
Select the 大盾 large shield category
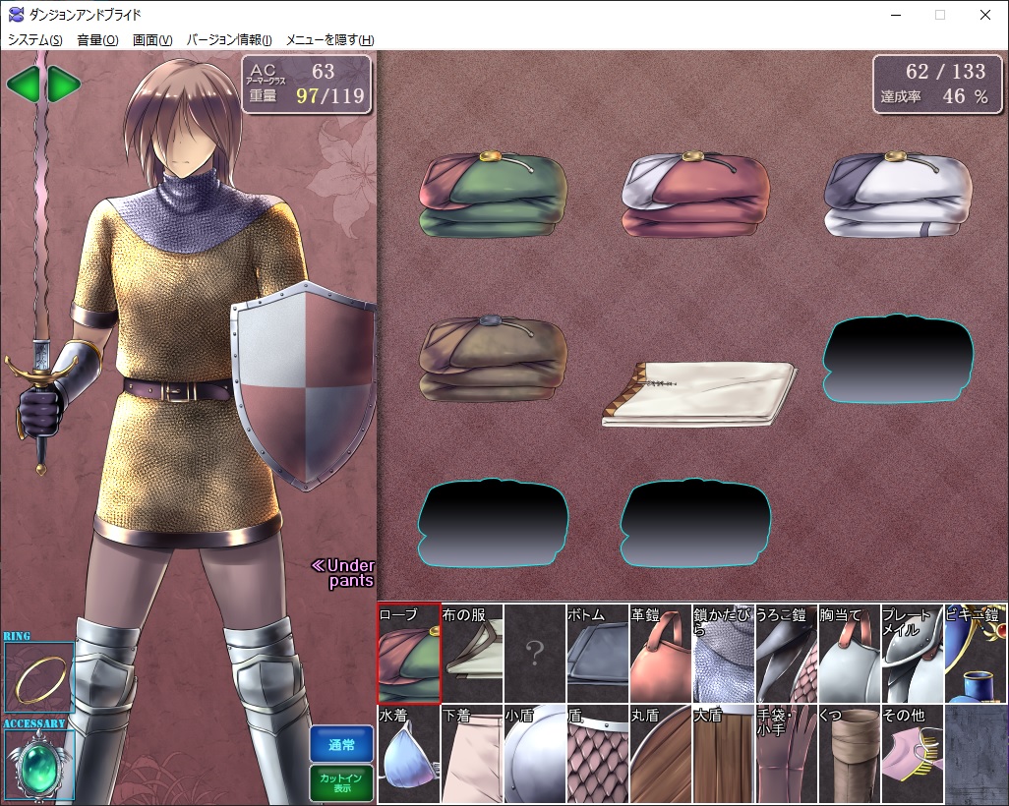724,754
